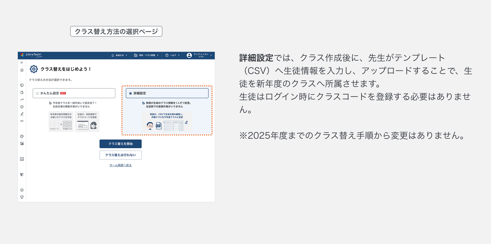
Task: Click the trending graph icon in the sidebar
Action: point(22,99)
